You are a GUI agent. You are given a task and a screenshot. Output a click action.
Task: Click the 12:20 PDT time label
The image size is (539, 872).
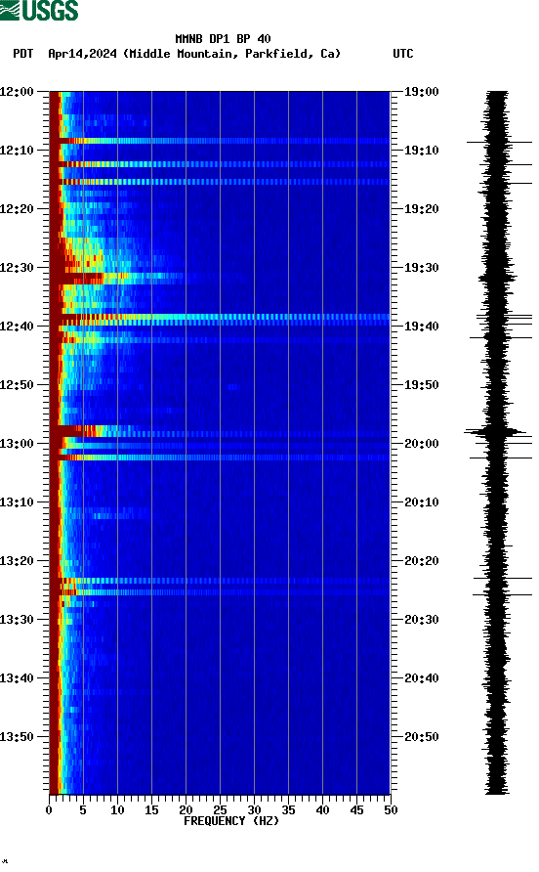click(x=18, y=209)
